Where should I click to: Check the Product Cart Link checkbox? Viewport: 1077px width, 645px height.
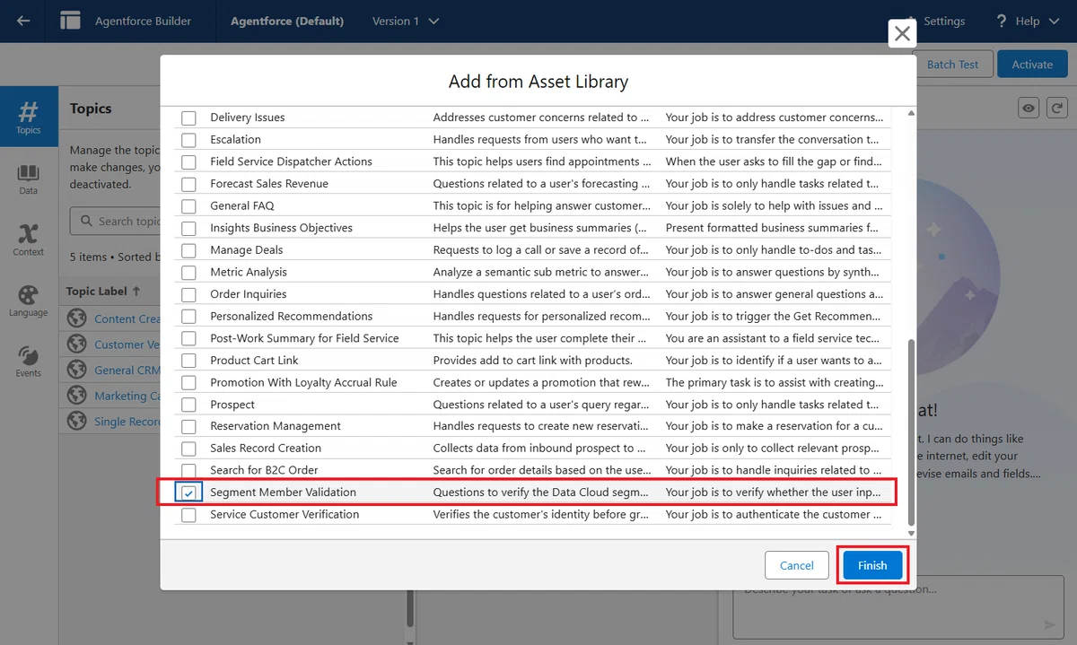(x=188, y=361)
